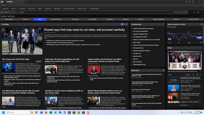Open the apps grid icon in the title bar
204x115 pixels.
pyautogui.click(x=186, y=2)
